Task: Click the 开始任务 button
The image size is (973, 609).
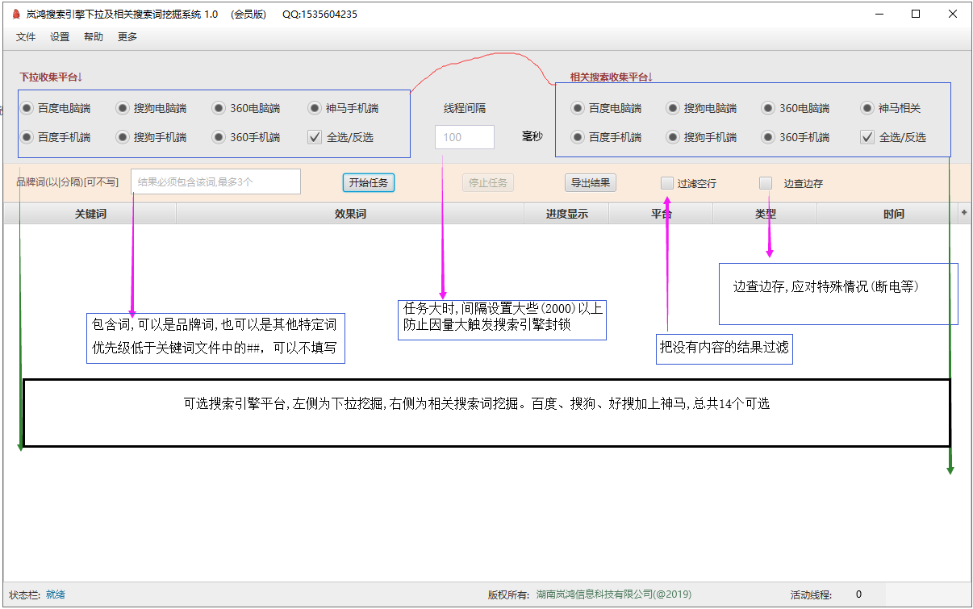Action: pyautogui.click(x=368, y=183)
